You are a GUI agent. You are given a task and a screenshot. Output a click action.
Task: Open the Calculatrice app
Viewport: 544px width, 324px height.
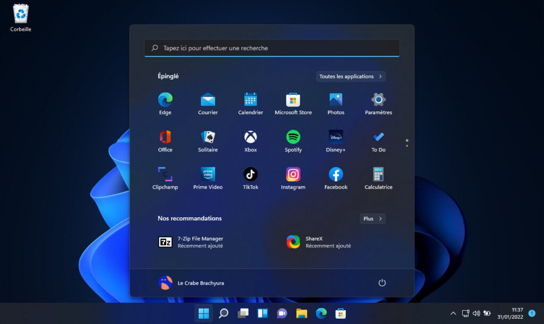point(378,178)
